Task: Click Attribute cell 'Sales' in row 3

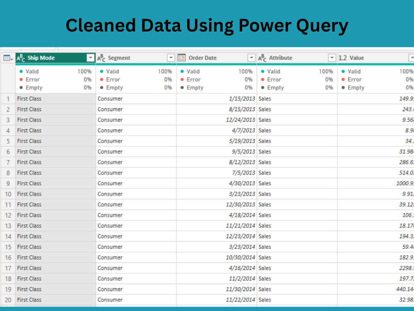Action: tap(297, 120)
